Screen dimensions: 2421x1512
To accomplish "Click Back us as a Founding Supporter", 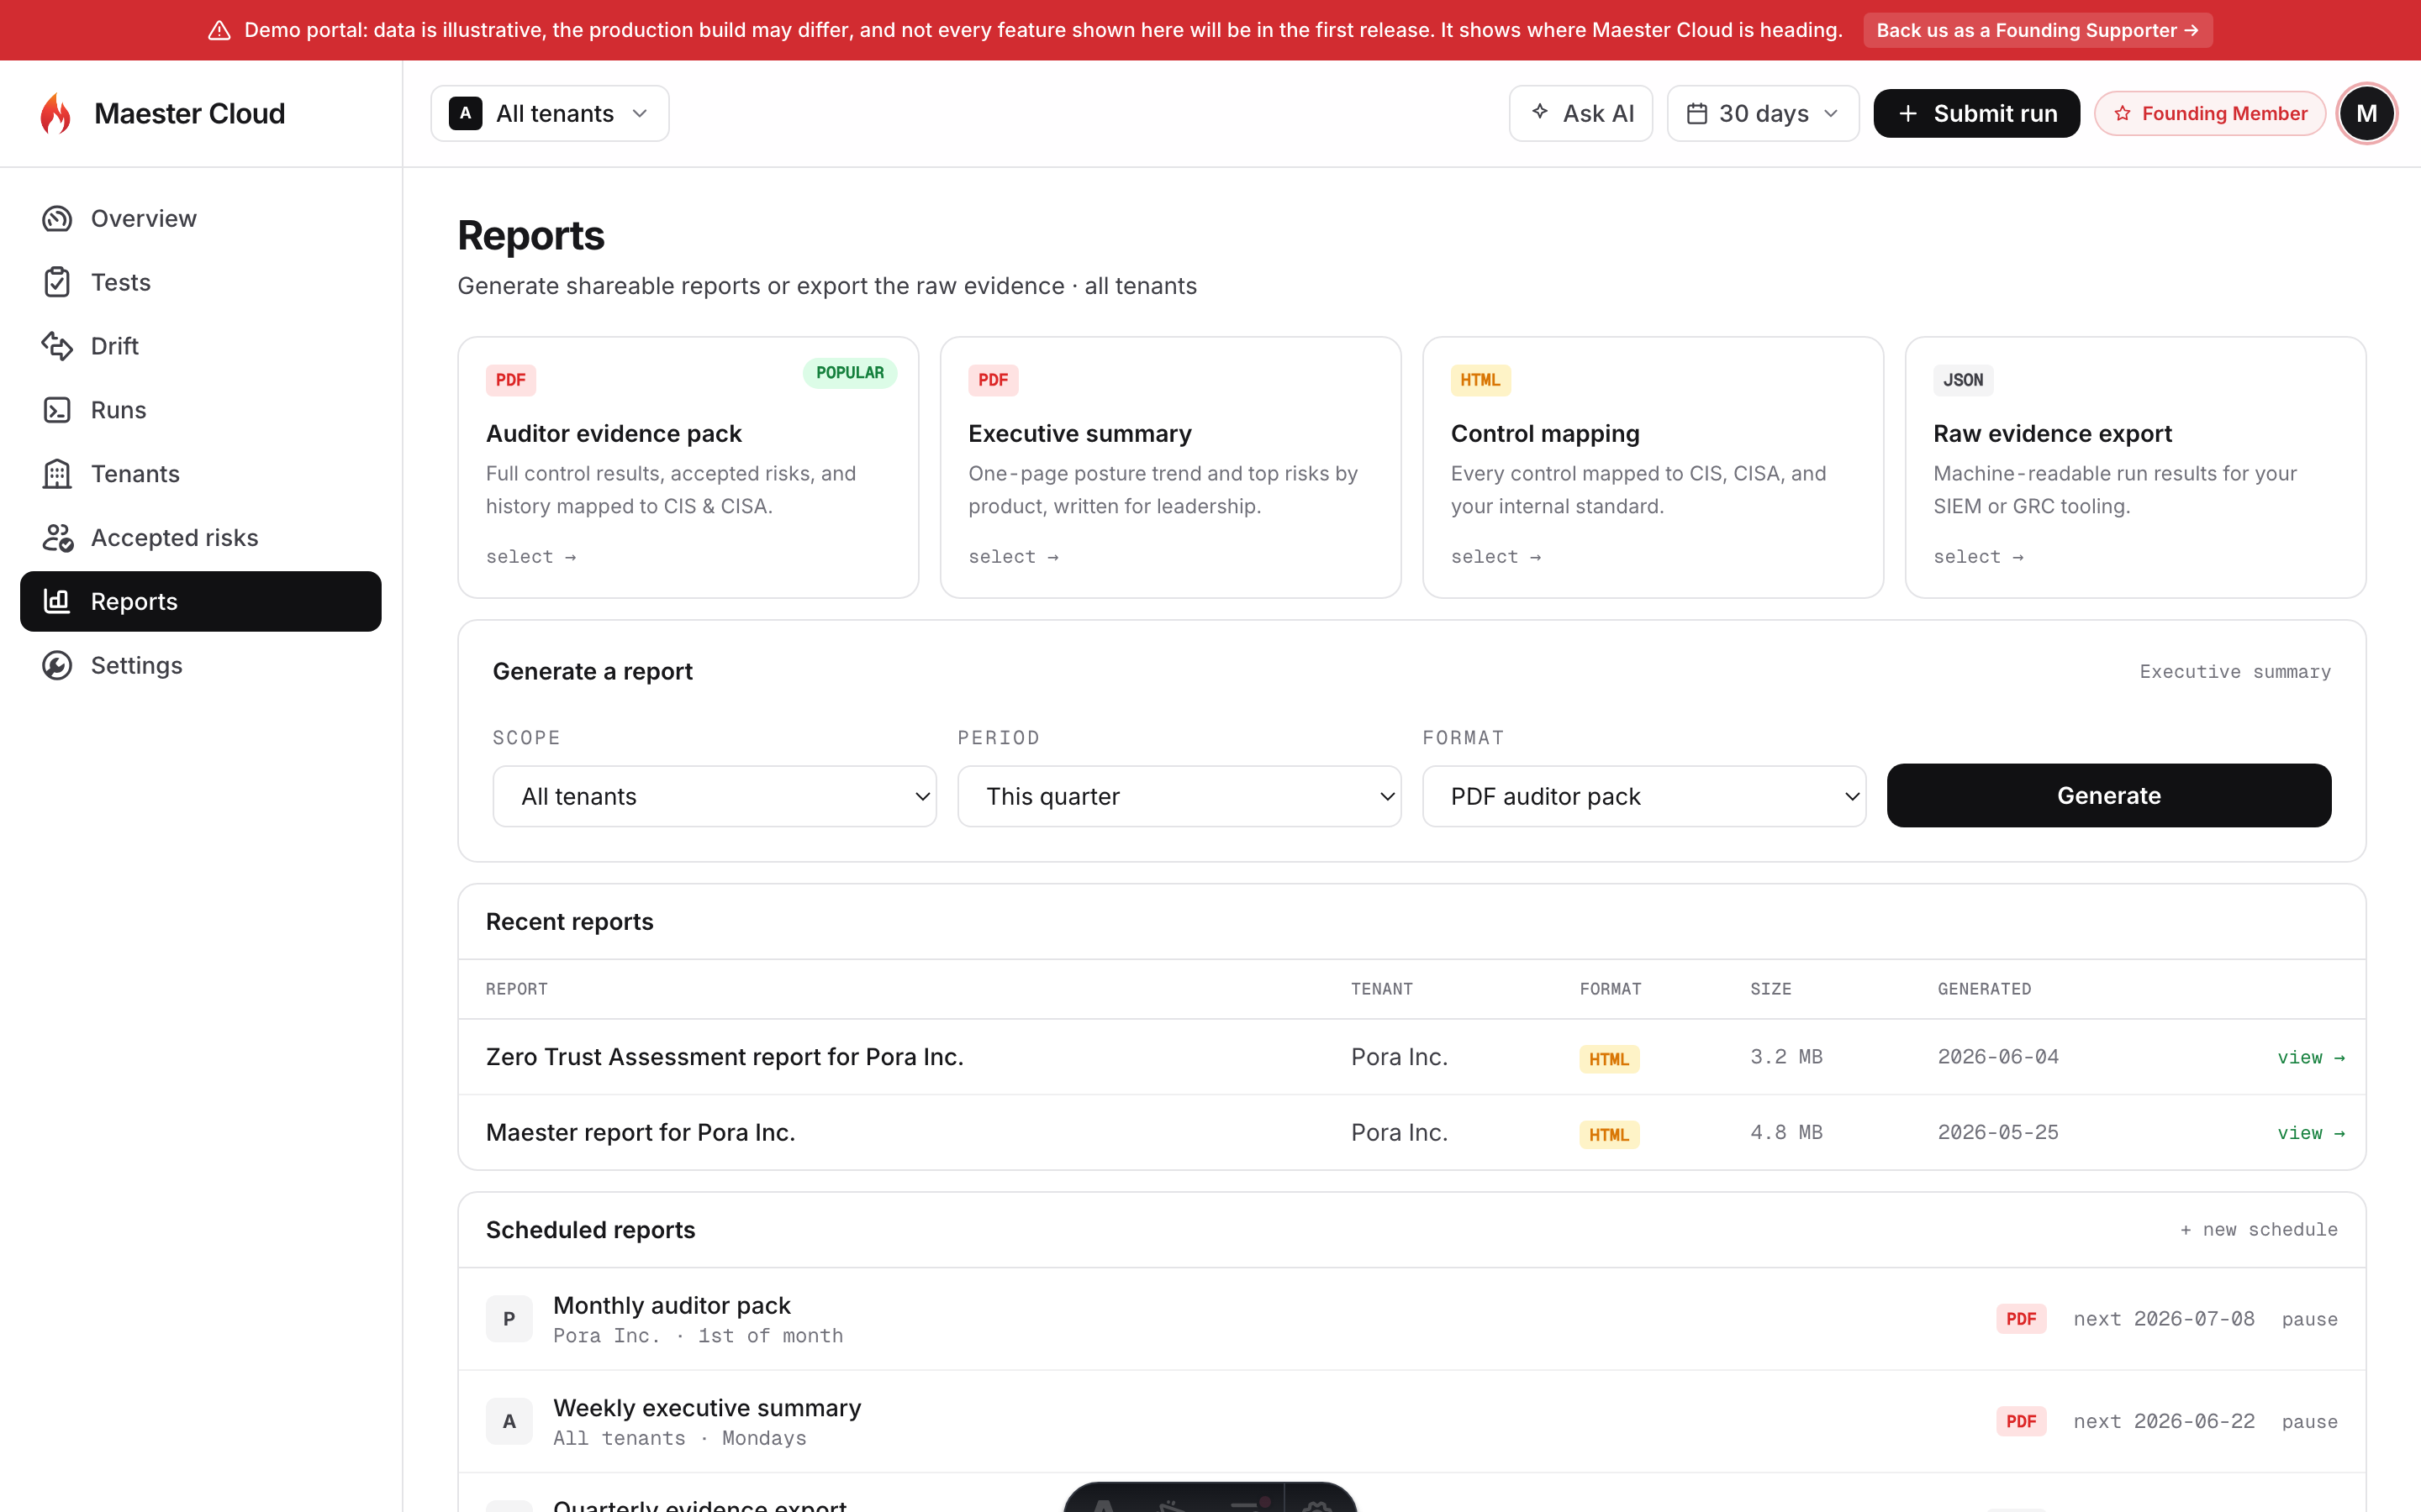I will 2038,30.
